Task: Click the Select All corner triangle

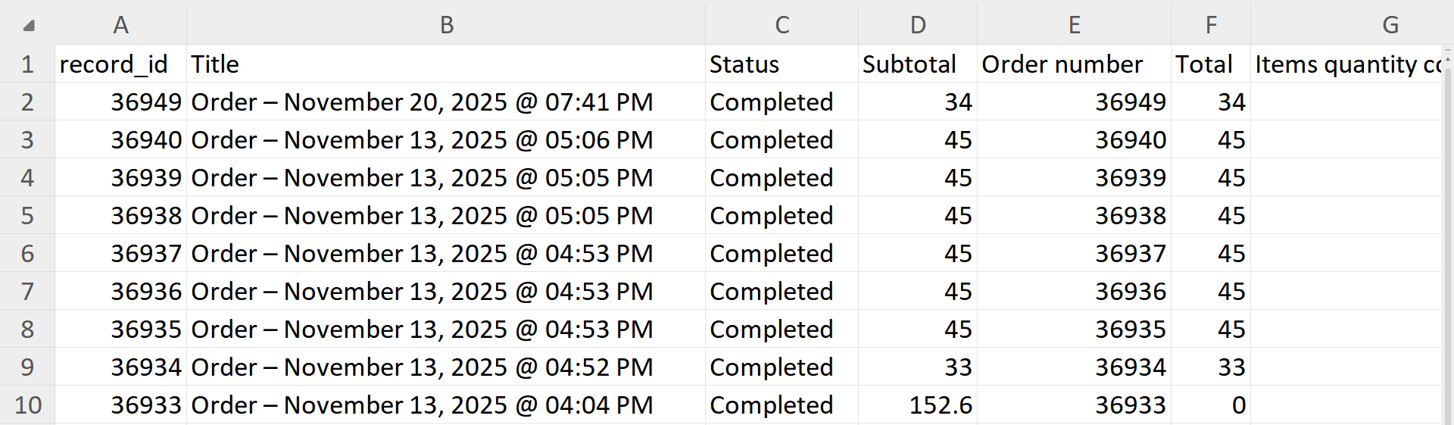Action: (29, 26)
